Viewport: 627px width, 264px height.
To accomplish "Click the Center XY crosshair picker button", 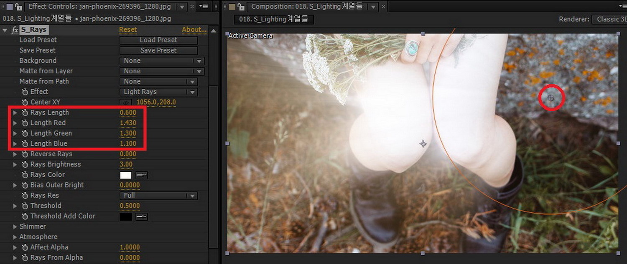I will [125, 102].
